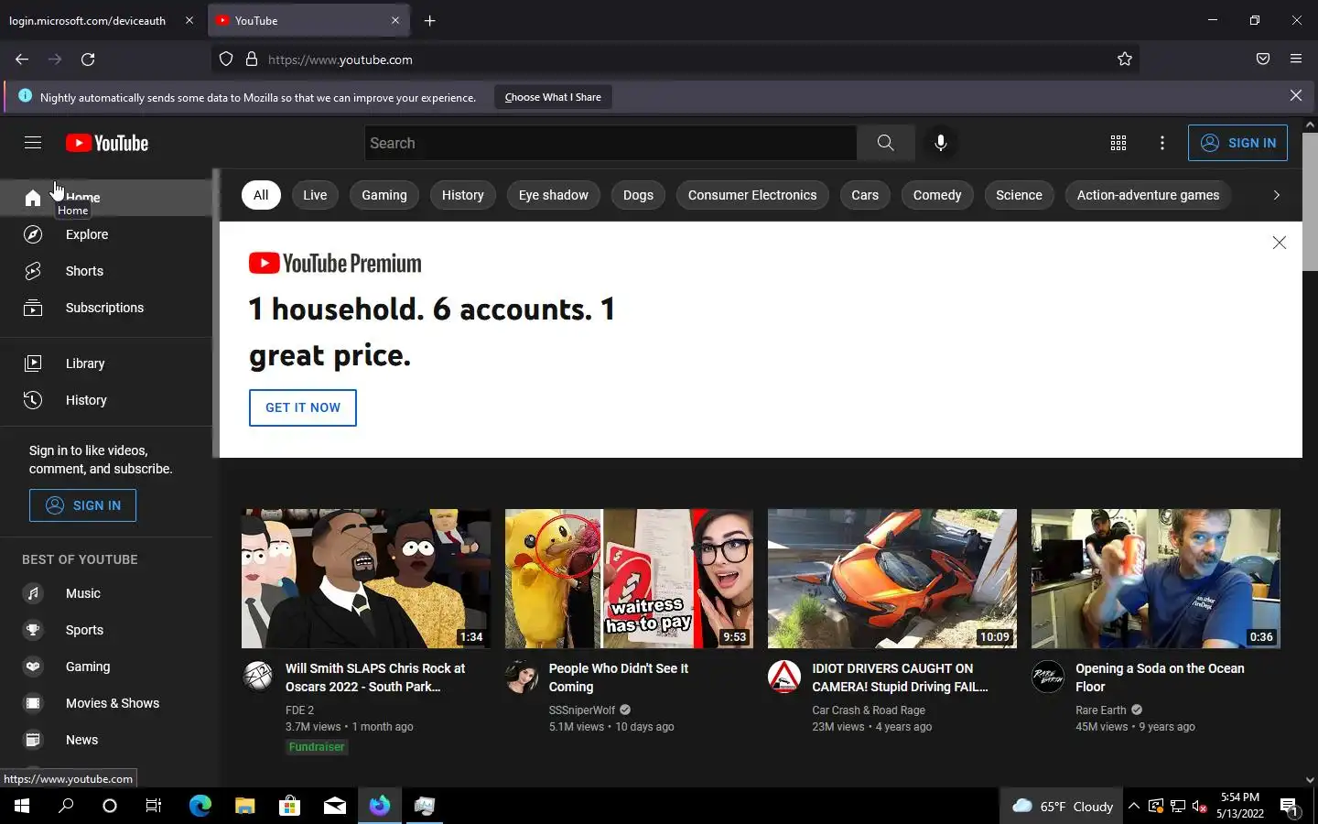Select the Consumer Electronics chip
Screen dimensions: 1318x824
click(752, 195)
